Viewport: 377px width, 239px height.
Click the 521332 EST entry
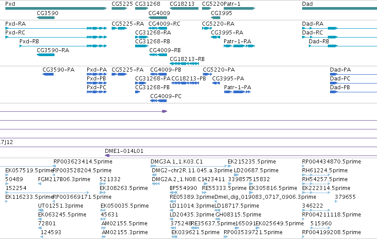(x=110, y=179)
